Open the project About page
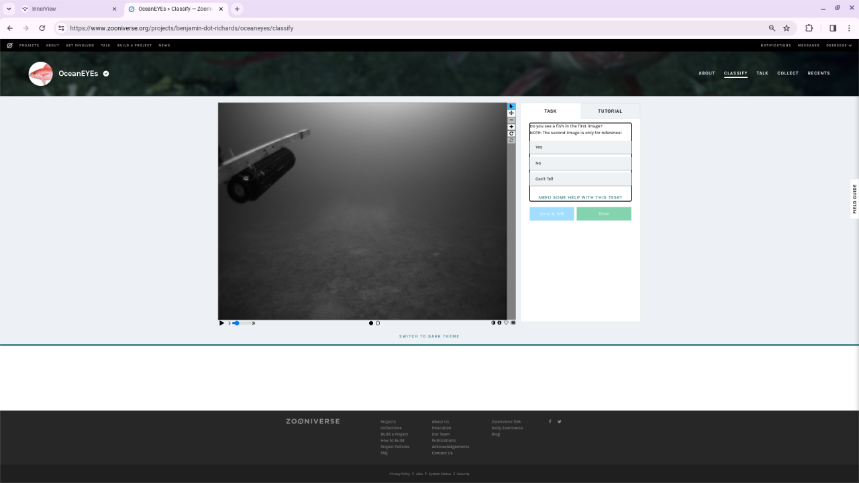The height and width of the screenshot is (483, 859). pos(707,73)
